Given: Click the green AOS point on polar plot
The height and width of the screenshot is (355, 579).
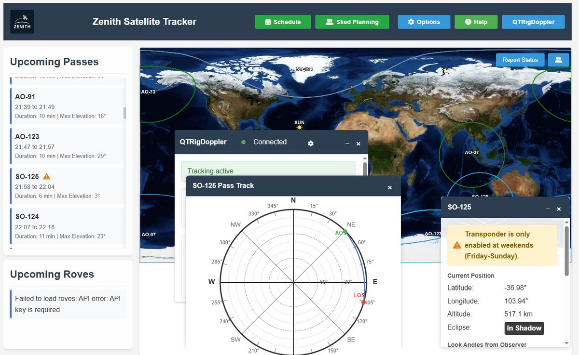Looking at the screenshot, I should click(x=345, y=232).
